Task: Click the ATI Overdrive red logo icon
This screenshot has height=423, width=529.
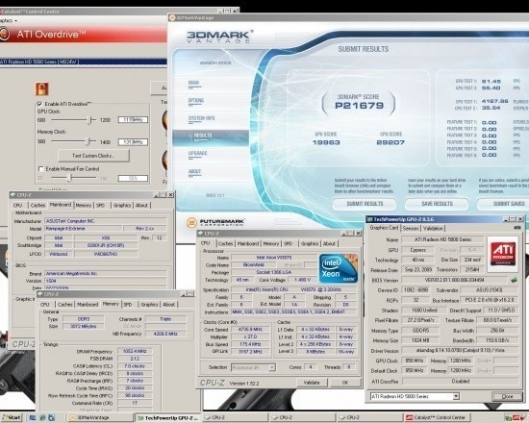Action: 4,34
